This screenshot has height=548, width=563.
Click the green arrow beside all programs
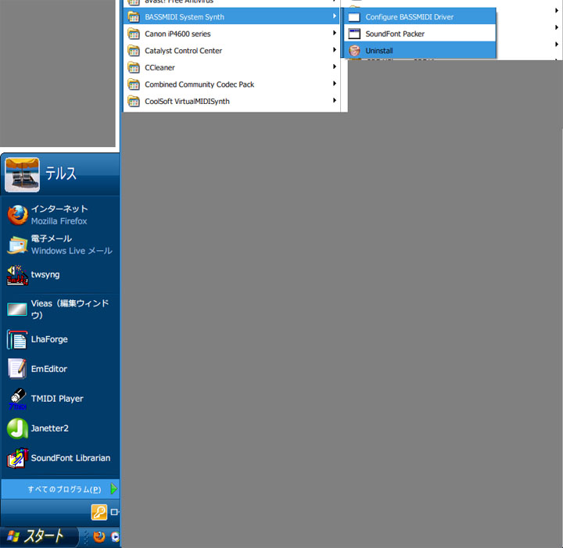click(113, 489)
